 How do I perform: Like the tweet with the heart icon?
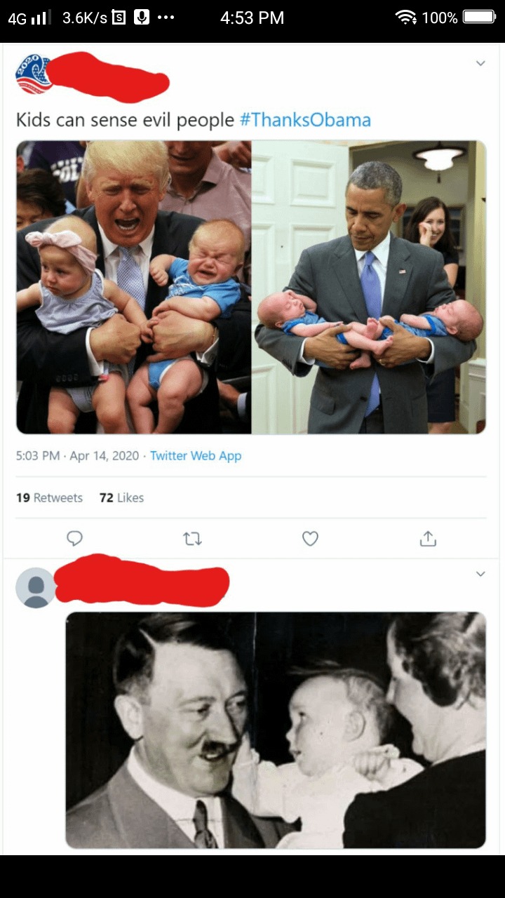coord(310,538)
